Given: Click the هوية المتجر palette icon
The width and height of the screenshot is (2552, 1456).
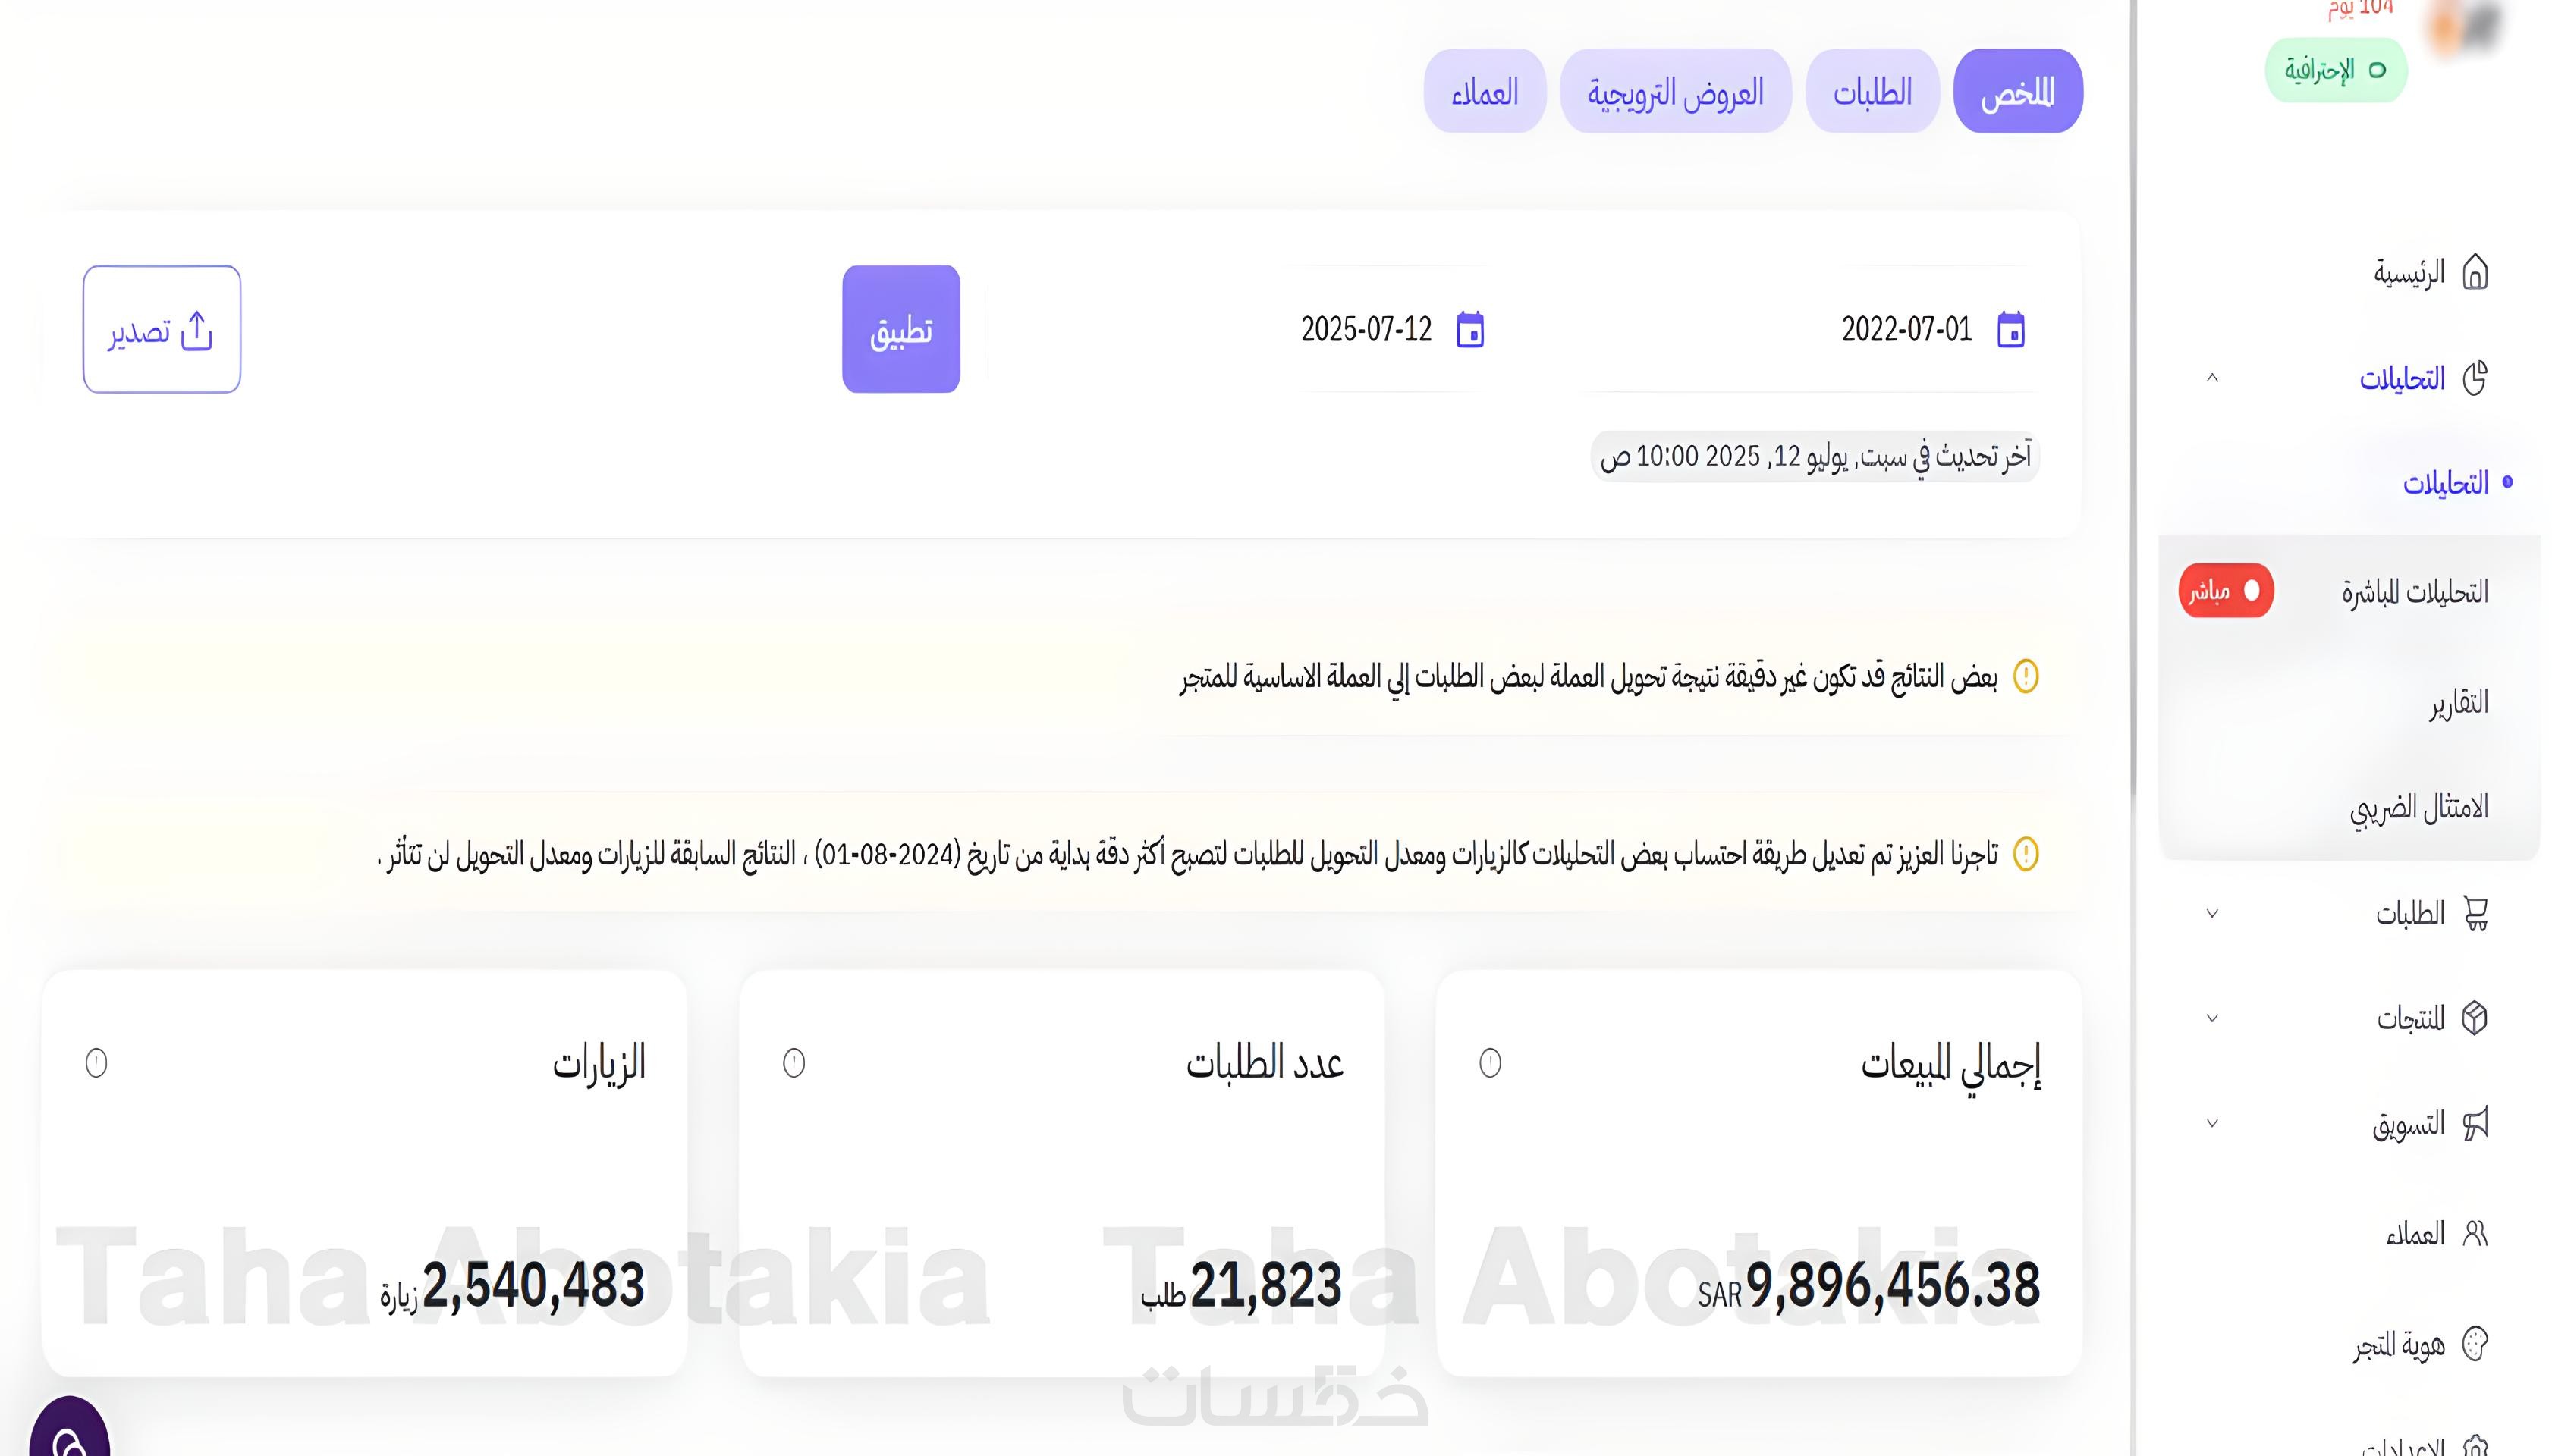Looking at the screenshot, I should [2474, 1343].
